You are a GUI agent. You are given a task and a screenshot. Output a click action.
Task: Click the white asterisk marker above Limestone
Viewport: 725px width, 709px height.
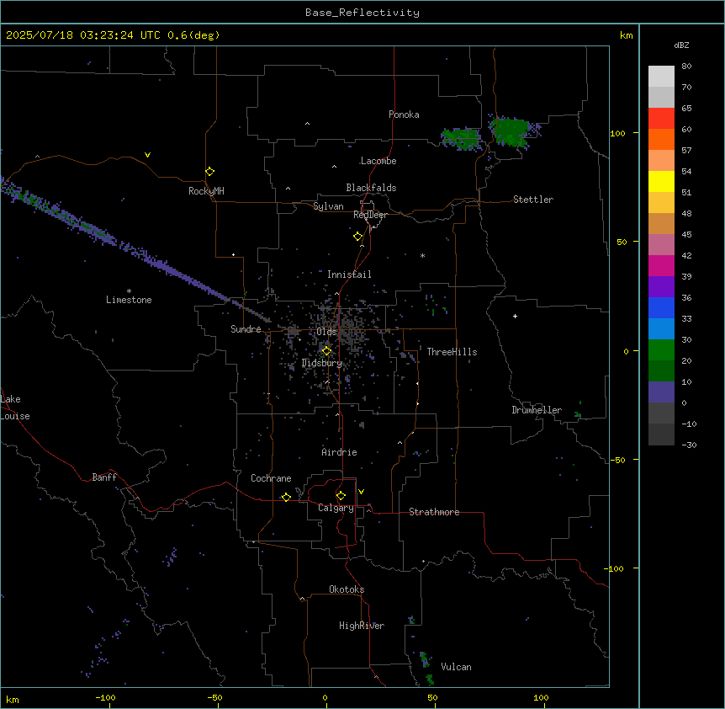pyautogui.click(x=129, y=291)
